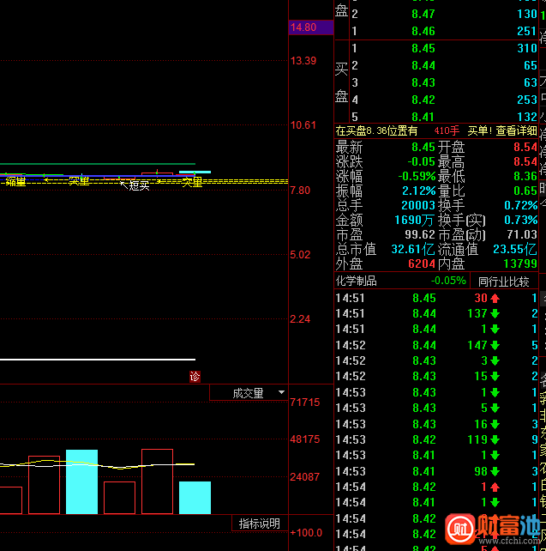Click green down arrow beside 147 lots
The image size is (546, 551).
click(495, 345)
